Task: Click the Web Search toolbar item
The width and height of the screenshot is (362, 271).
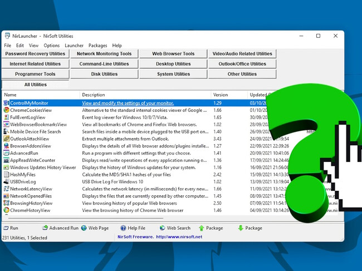Action: coord(175,228)
